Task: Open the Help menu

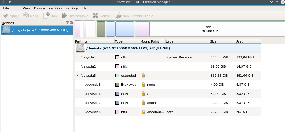Action: (x=86, y=8)
